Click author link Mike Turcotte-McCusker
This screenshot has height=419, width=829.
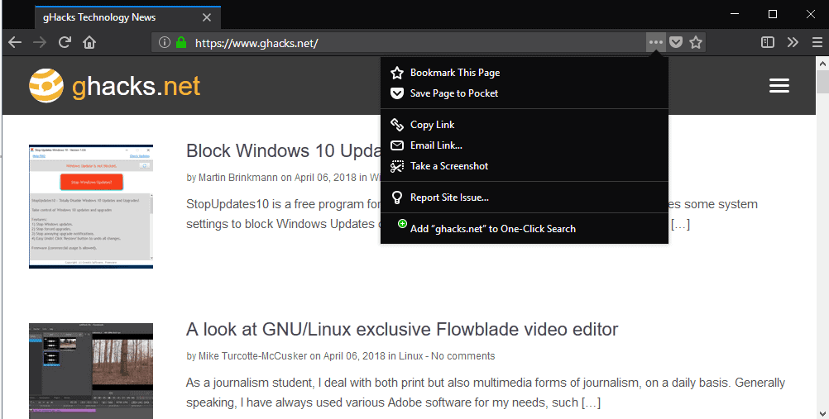pyautogui.click(x=252, y=356)
